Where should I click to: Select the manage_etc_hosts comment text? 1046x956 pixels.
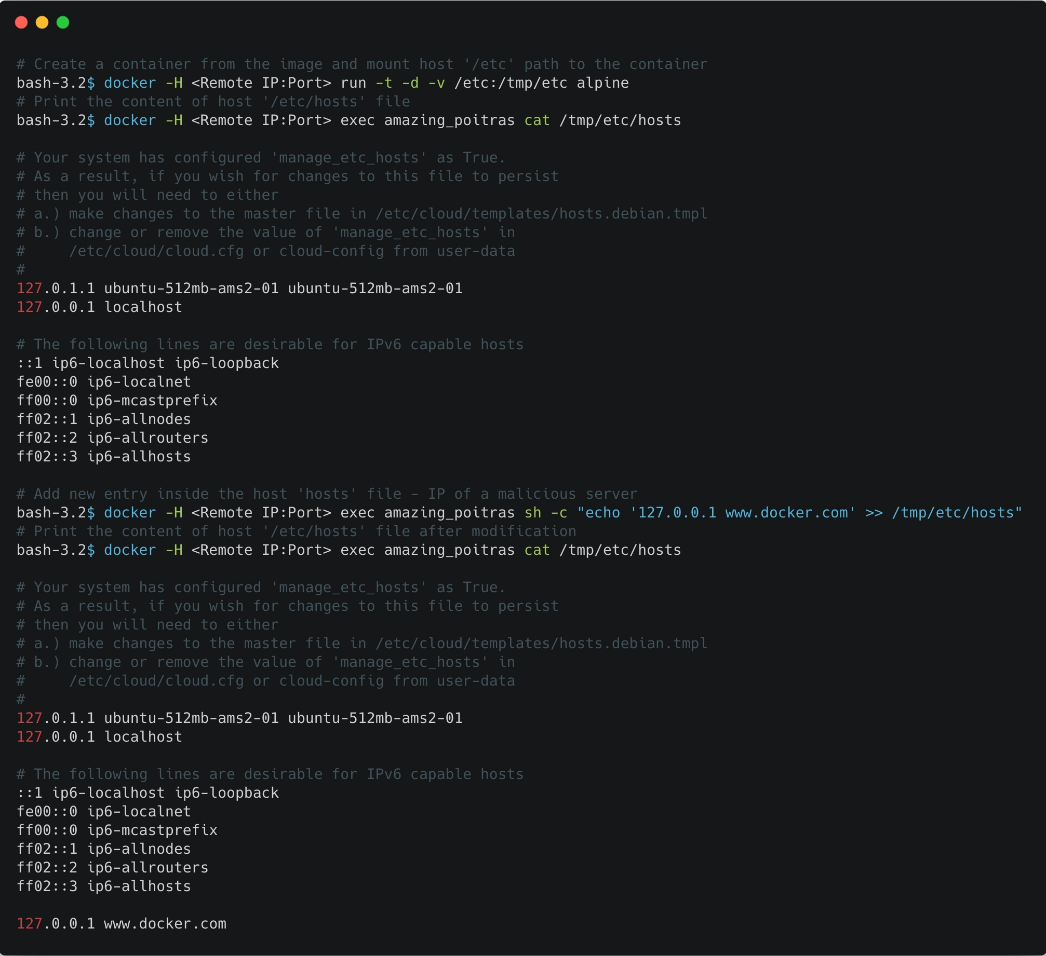coord(346,157)
